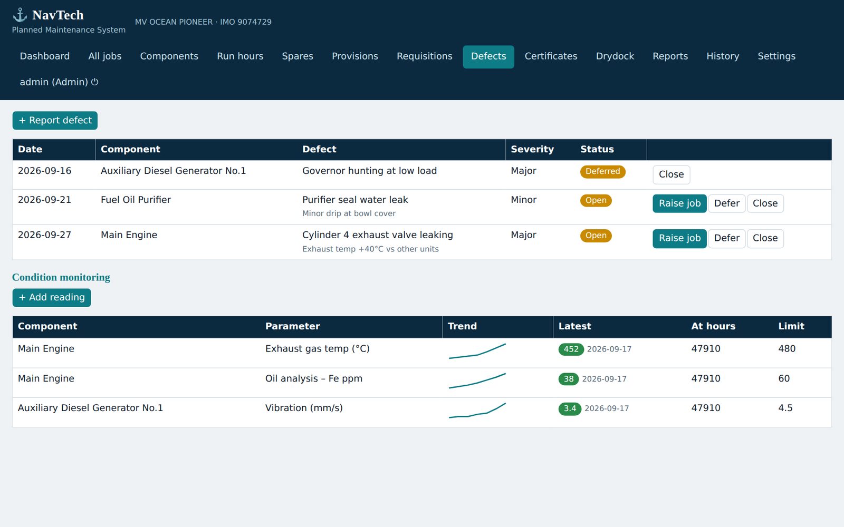
Task: Click the Vibration trend sparkline
Action: tap(477, 410)
